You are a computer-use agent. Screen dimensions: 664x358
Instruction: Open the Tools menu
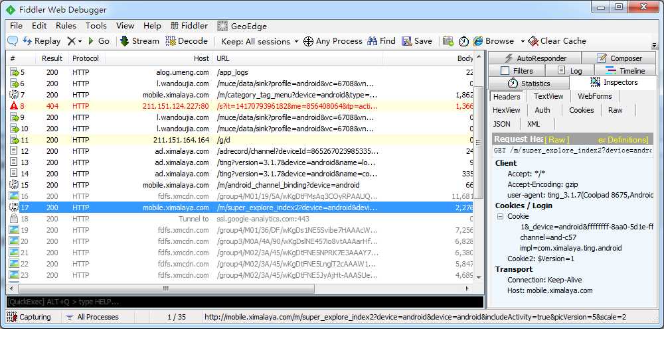96,26
